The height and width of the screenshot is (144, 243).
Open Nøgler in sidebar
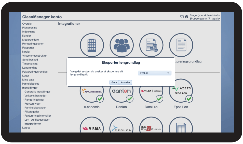coord(26,52)
